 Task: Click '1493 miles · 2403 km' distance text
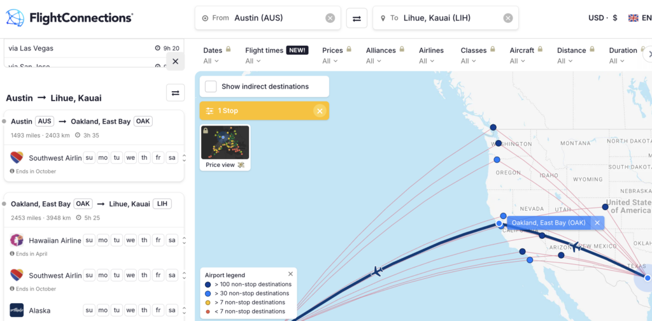click(x=41, y=135)
